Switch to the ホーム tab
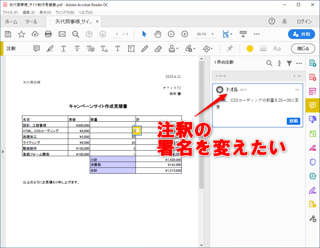The width and height of the screenshot is (320, 248). 11,22
